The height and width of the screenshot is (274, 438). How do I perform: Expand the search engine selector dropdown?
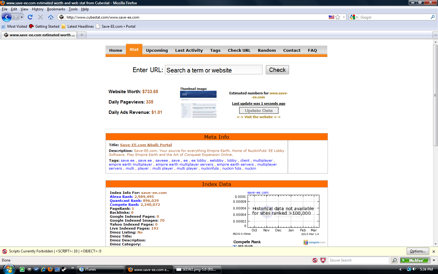pyautogui.click(x=354, y=17)
